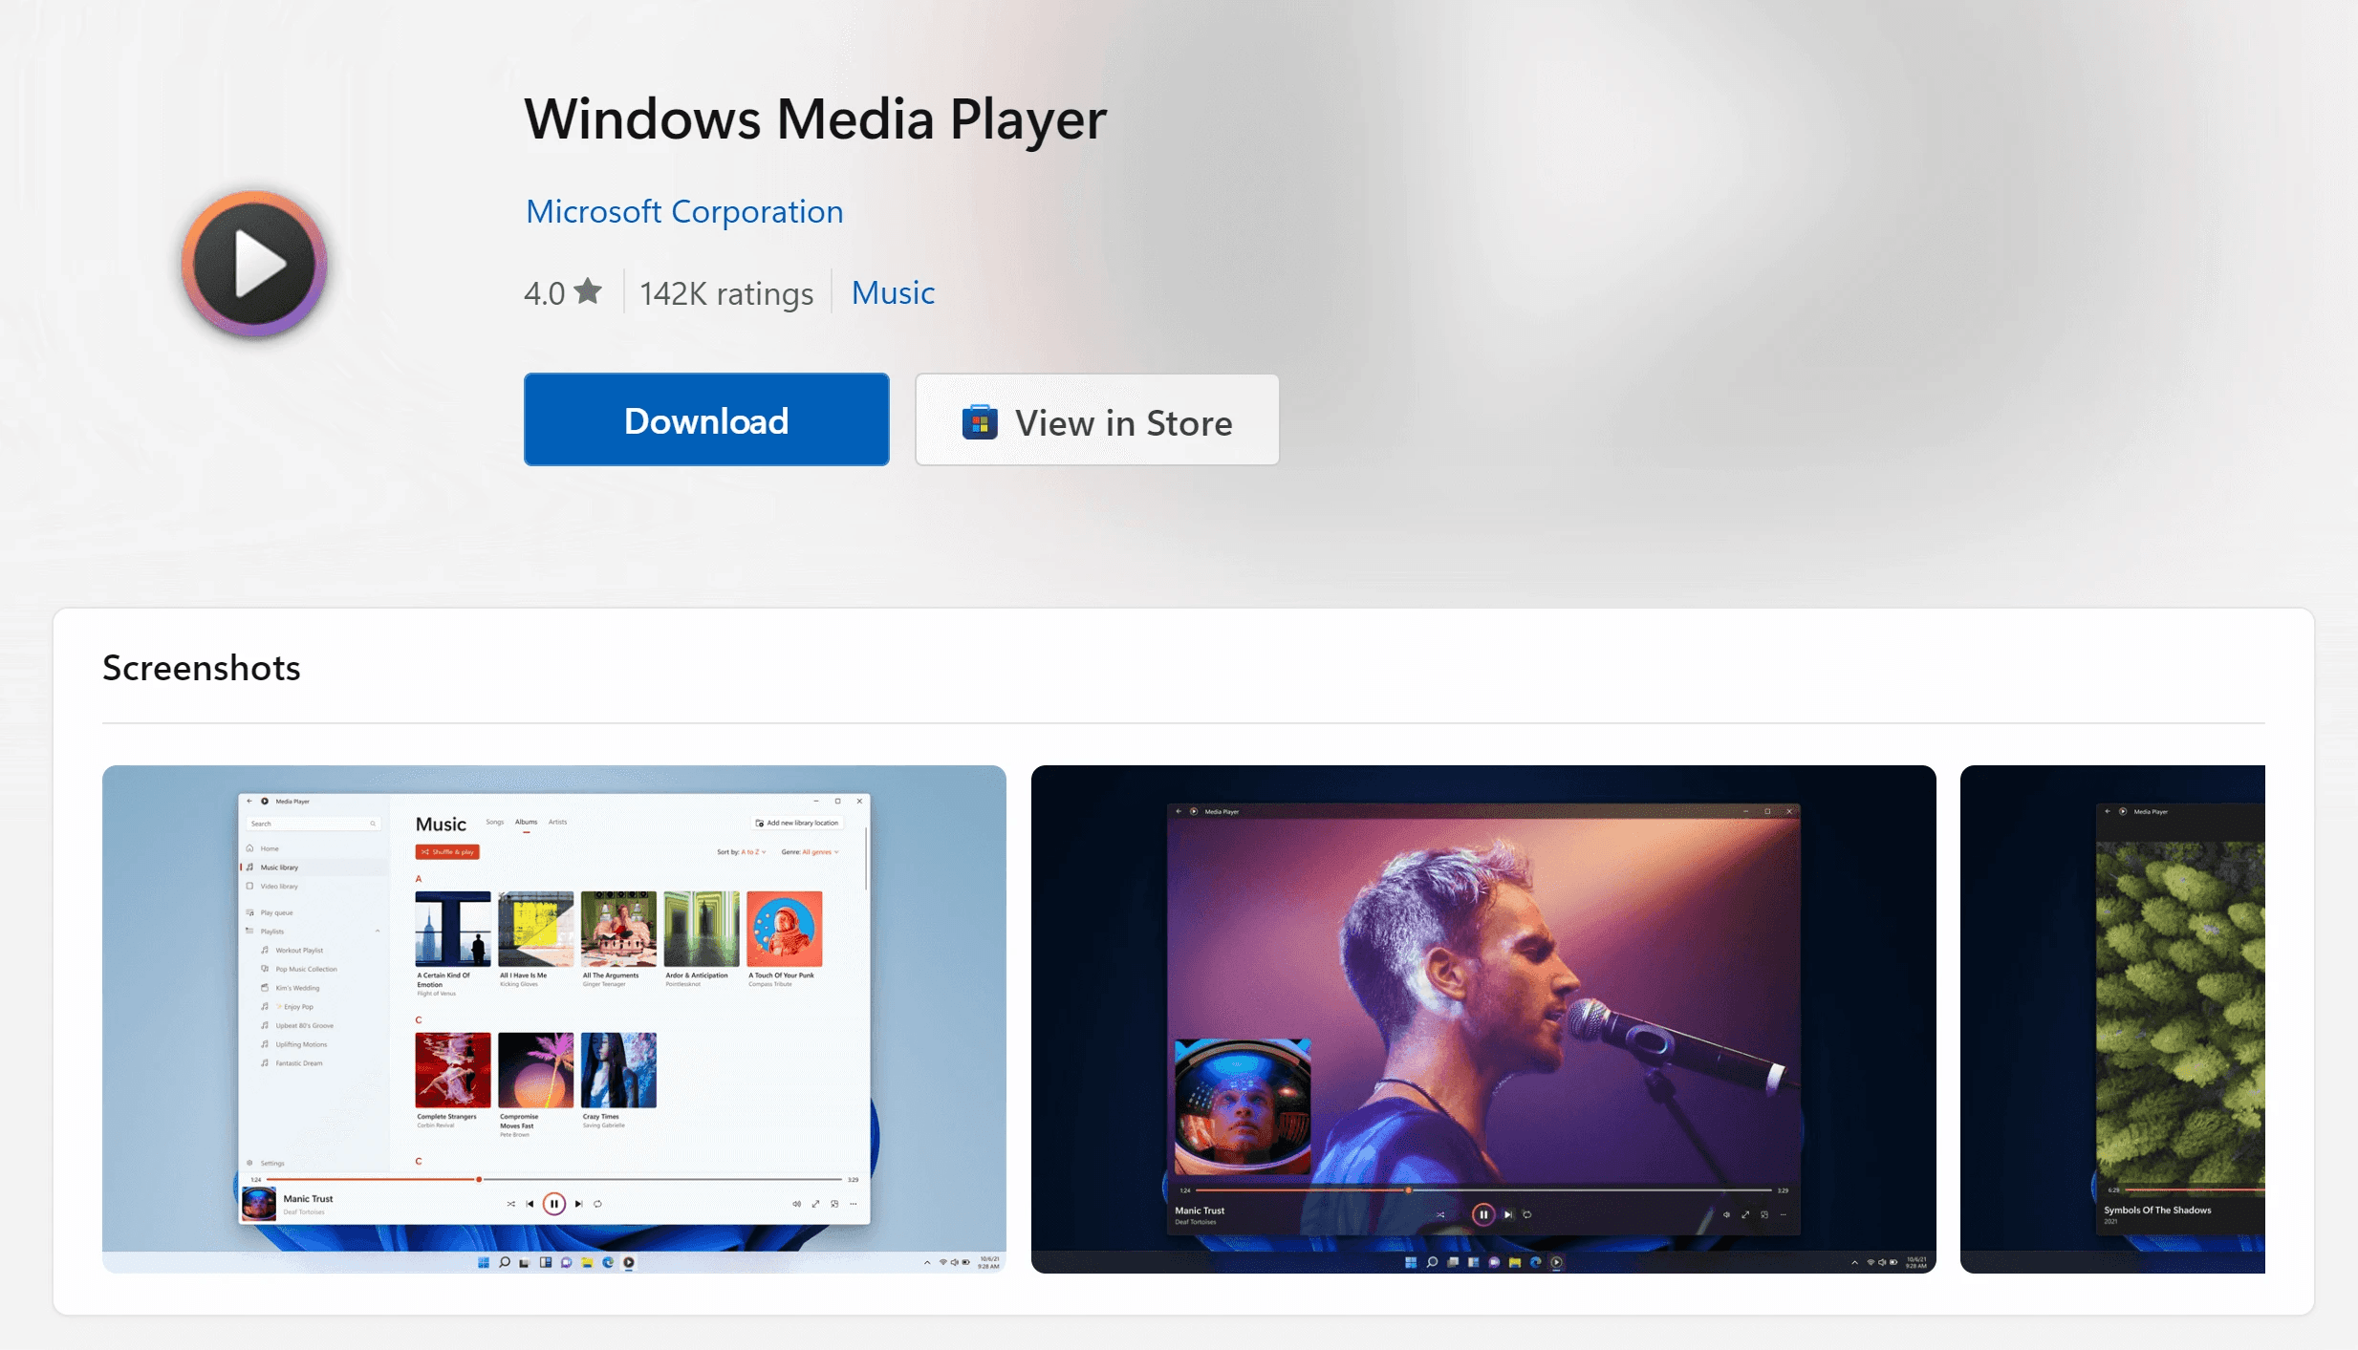Open the Music category link

pos(893,292)
